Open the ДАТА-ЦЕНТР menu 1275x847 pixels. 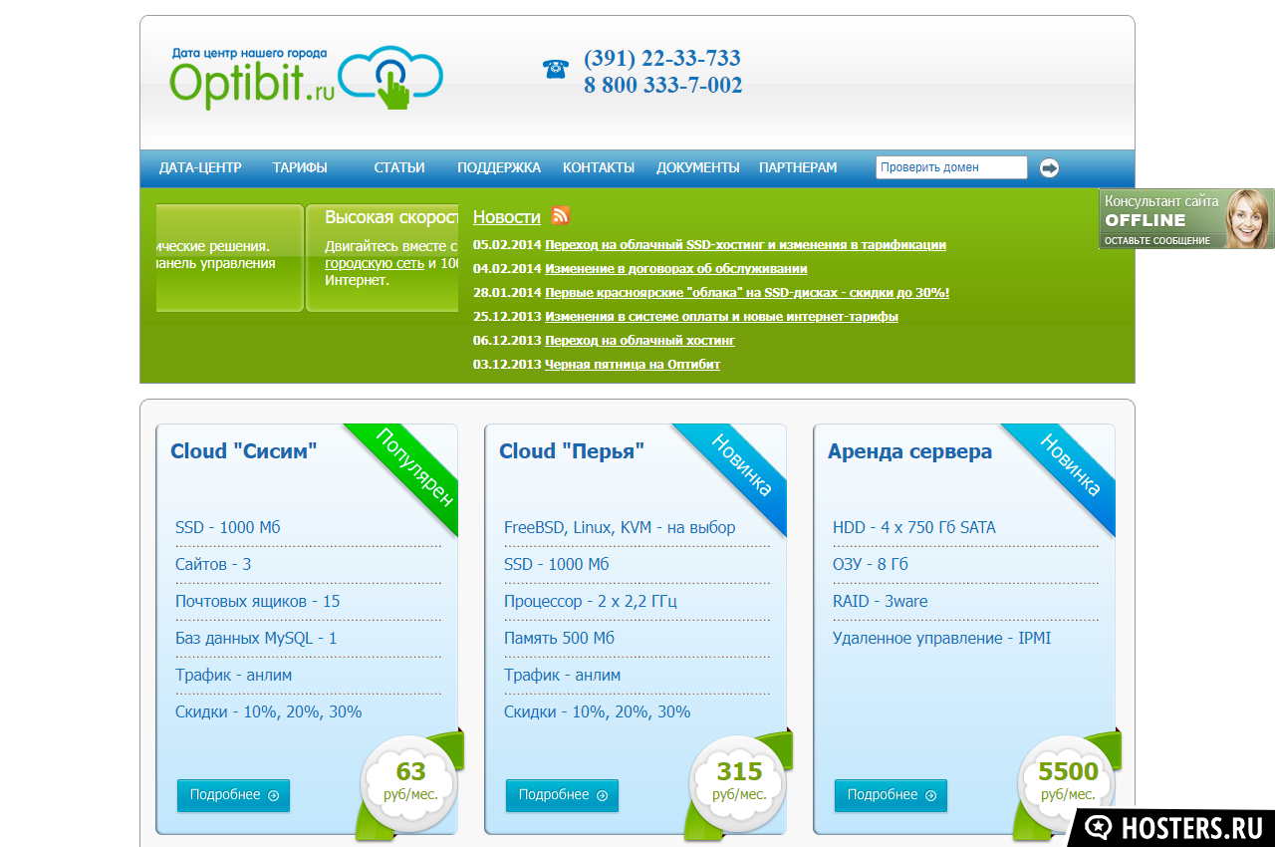pyautogui.click(x=200, y=167)
